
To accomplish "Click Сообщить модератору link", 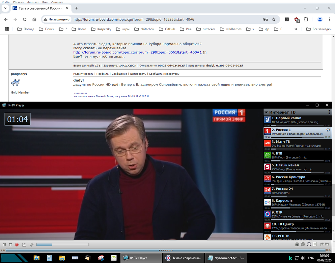I will [x=164, y=74].
